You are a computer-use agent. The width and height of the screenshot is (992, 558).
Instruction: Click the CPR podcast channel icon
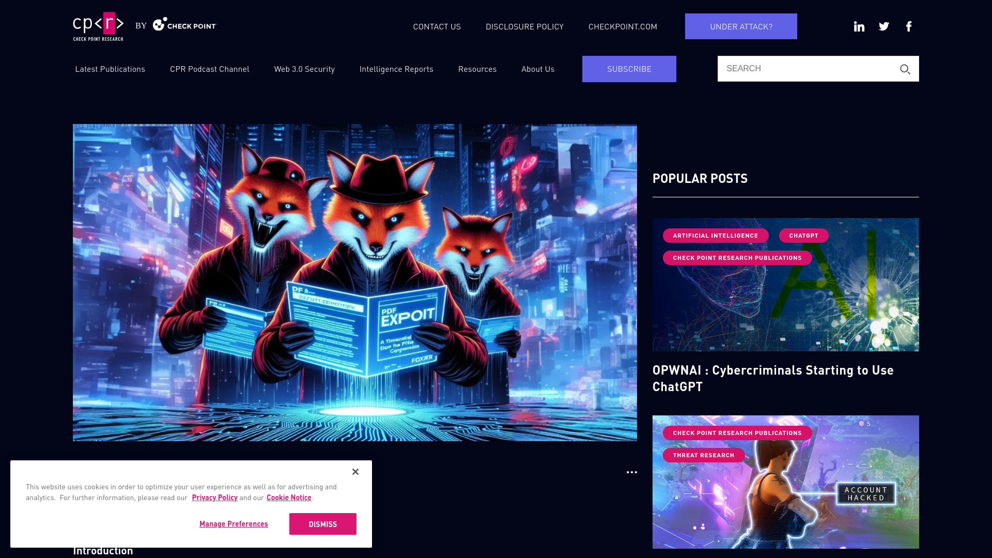pyautogui.click(x=209, y=69)
